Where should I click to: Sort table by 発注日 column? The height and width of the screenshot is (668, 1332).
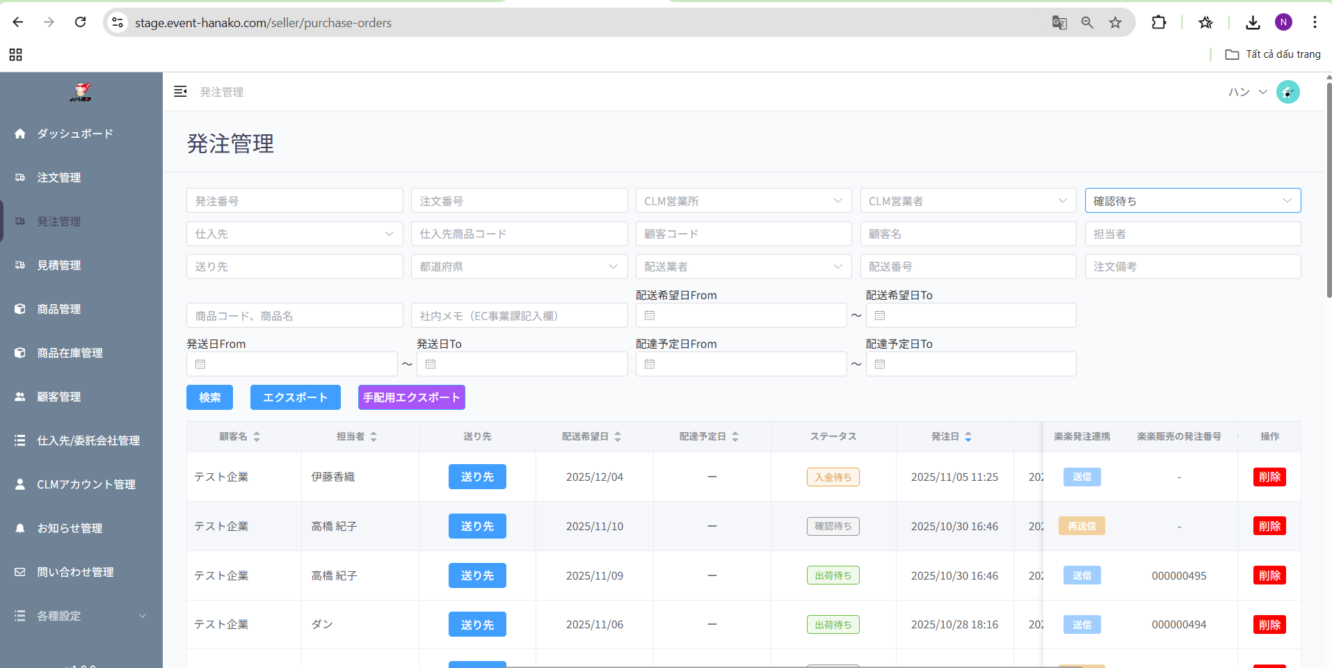968,436
